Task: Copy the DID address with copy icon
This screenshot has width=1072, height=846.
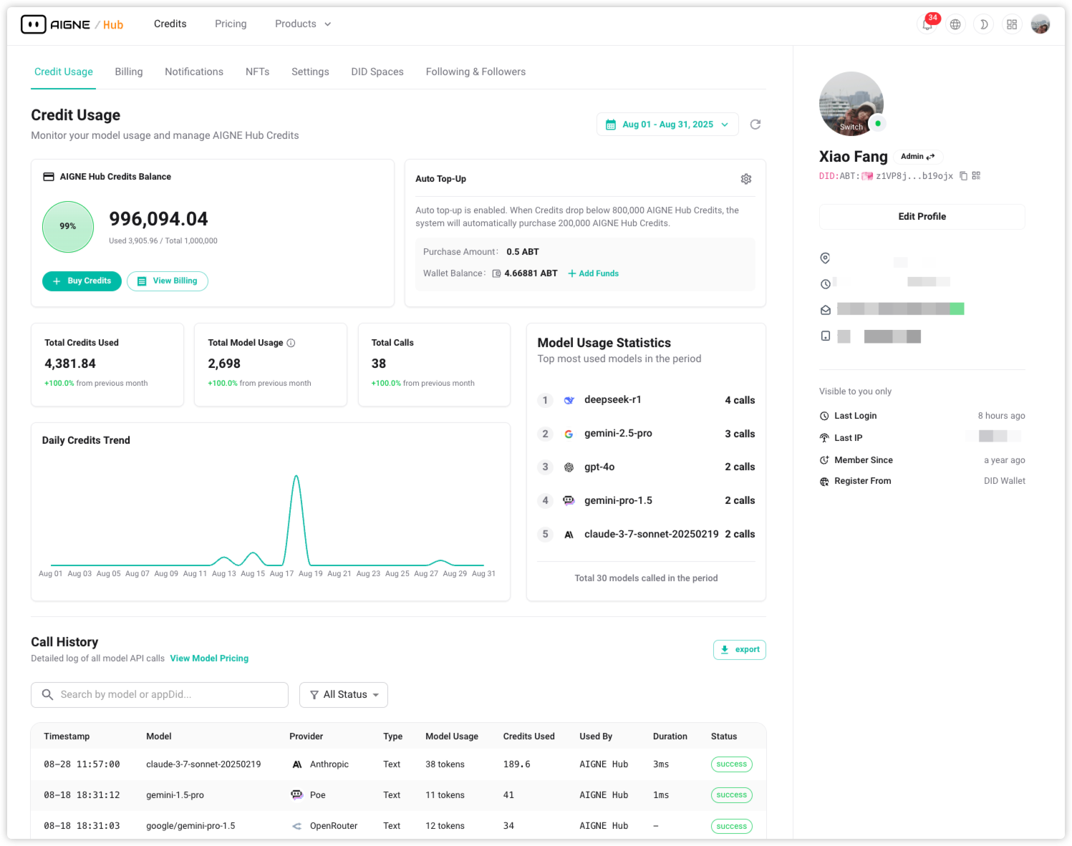Action: [x=963, y=176]
